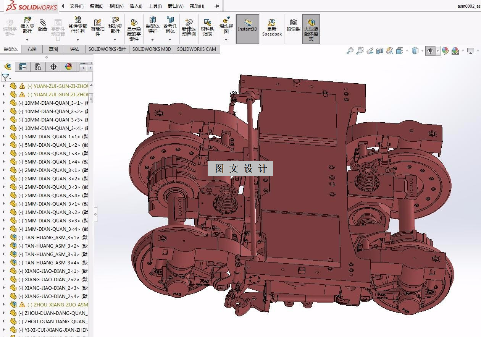Open the 工具(T) menu
Image resolution: width=481 pixels, height=337 pixels.
(155, 6)
